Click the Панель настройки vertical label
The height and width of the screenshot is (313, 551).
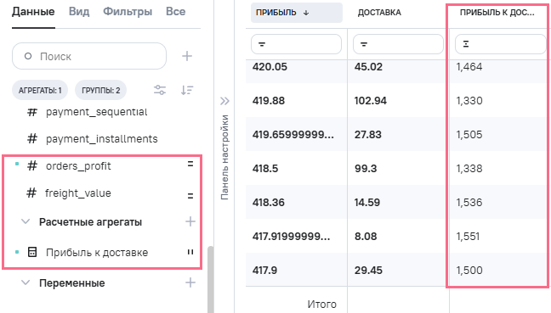[x=224, y=158]
